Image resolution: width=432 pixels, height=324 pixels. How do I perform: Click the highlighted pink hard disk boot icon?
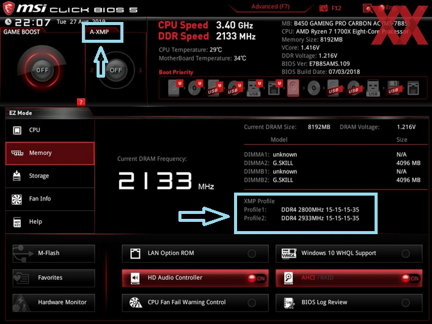293,88
